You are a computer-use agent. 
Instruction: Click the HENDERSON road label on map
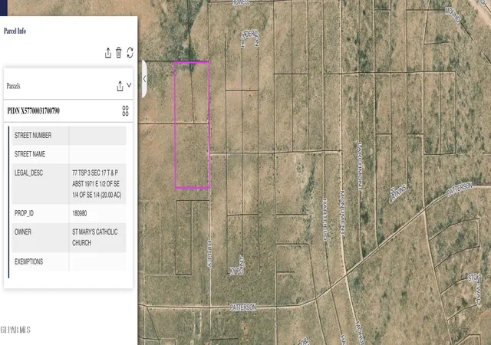tap(249, 38)
